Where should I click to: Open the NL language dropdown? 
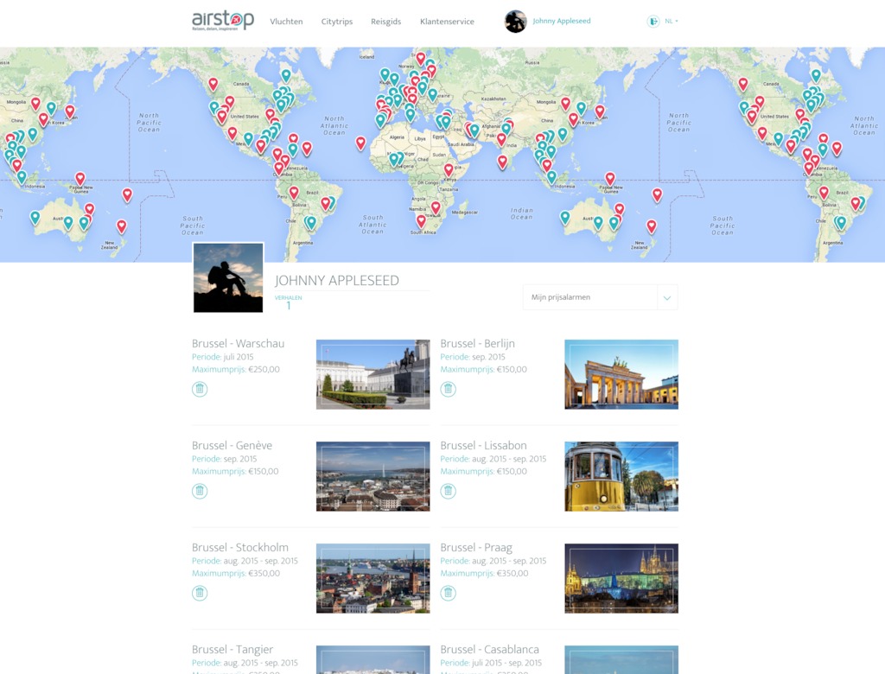tap(671, 22)
